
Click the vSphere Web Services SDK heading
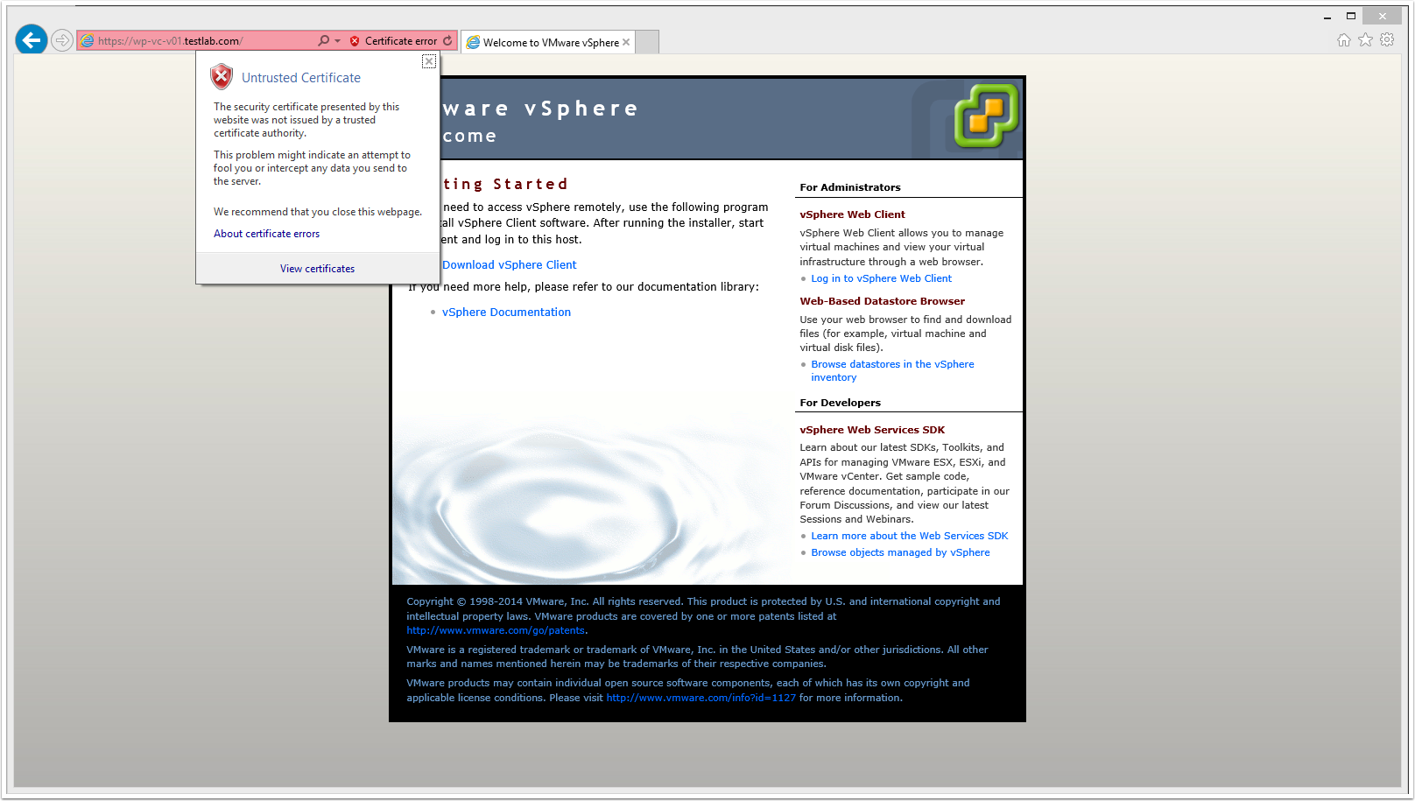[872, 430]
